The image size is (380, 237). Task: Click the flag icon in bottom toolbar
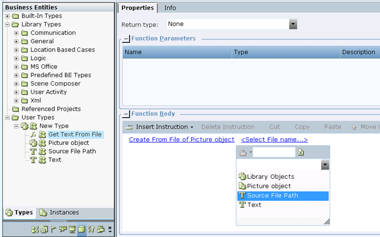(53, 229)
